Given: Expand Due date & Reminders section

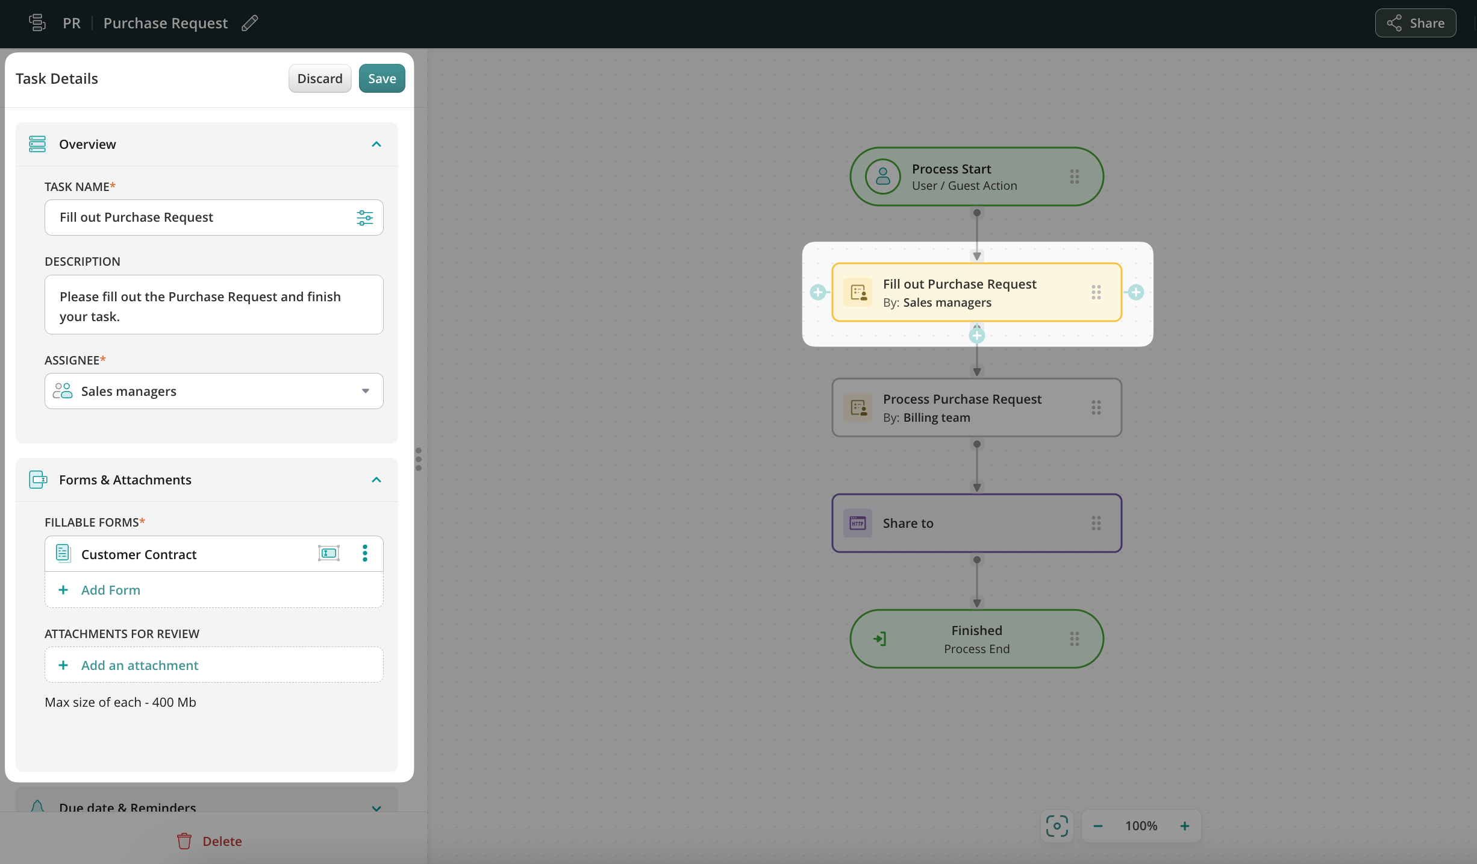Looking at the screenshot, I should pyautogui.click(x=376, y=807).
